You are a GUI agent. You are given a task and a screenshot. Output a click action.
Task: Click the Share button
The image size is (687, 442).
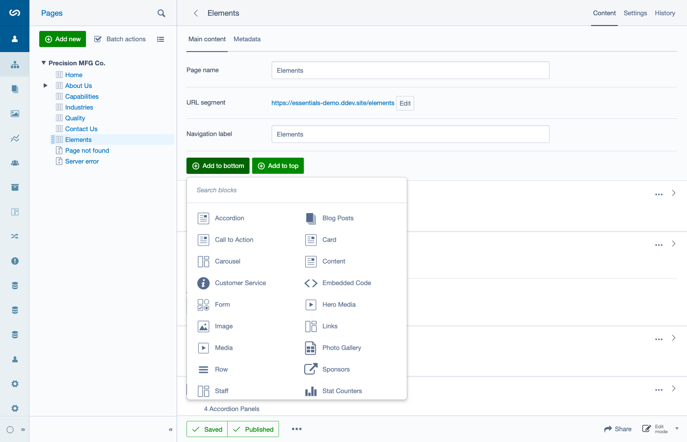tap(618, 429)
